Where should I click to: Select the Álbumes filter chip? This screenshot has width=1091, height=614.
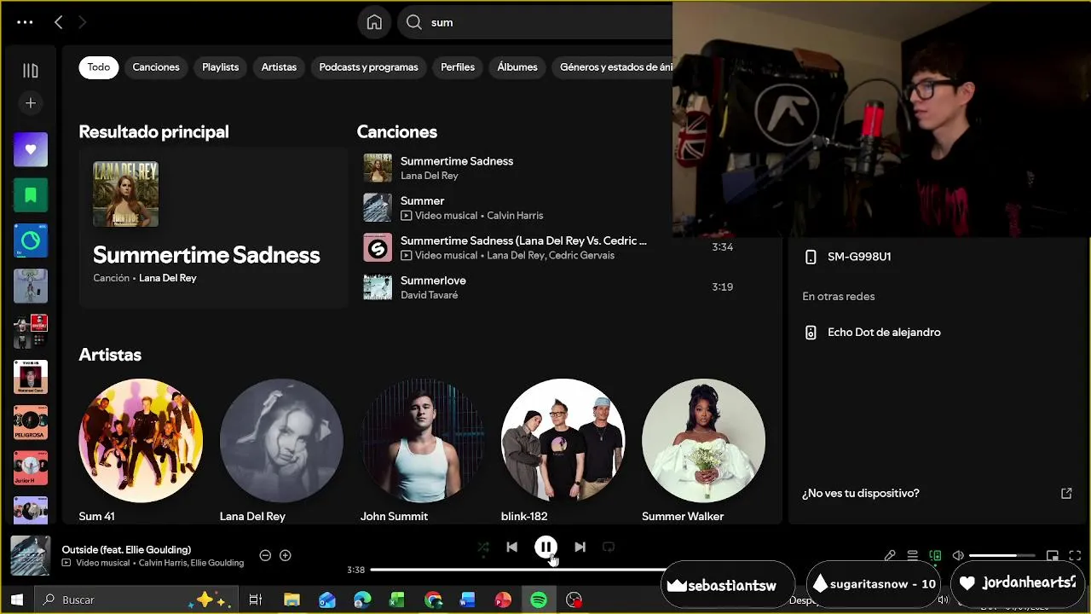coord(517,67)
